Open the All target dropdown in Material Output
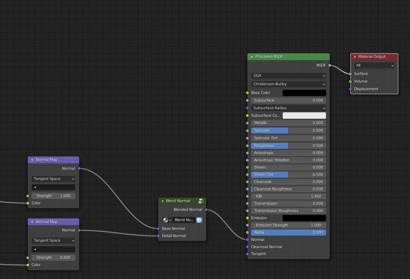Viewport: 410px width, 279px height. pyautogui.click(x=374, y=65)
